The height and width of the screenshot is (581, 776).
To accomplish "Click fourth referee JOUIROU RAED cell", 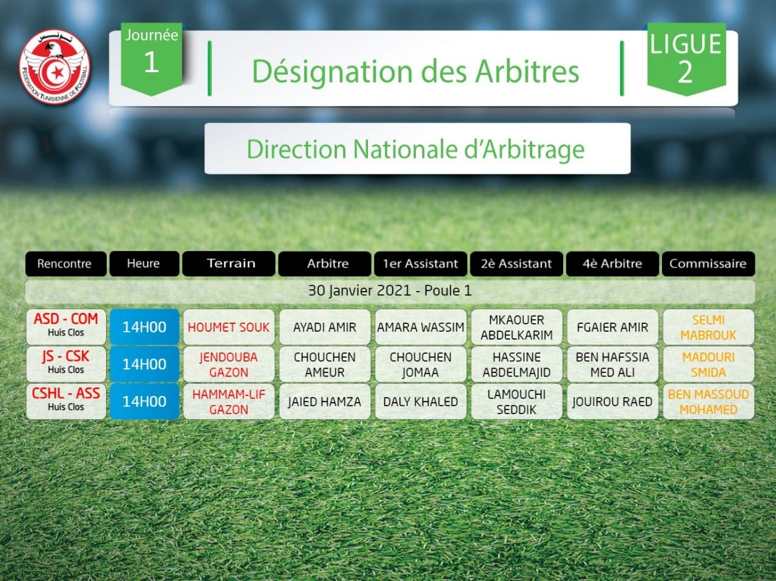I will 612,401.
